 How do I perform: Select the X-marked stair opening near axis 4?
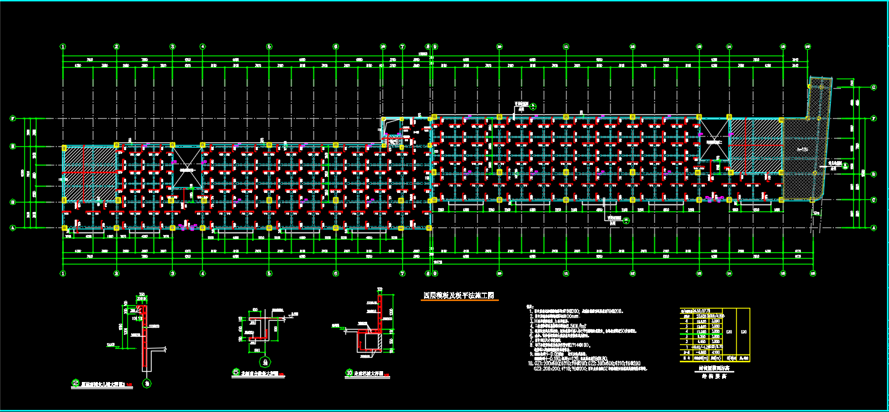click(187, 167)
